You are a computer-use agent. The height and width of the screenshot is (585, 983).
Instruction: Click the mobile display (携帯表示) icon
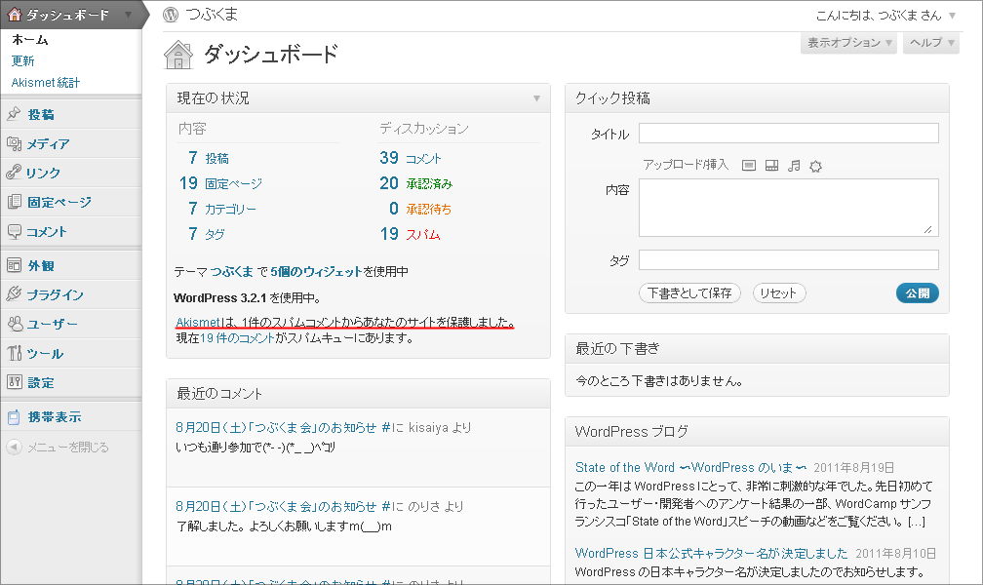tap(14, 417)
